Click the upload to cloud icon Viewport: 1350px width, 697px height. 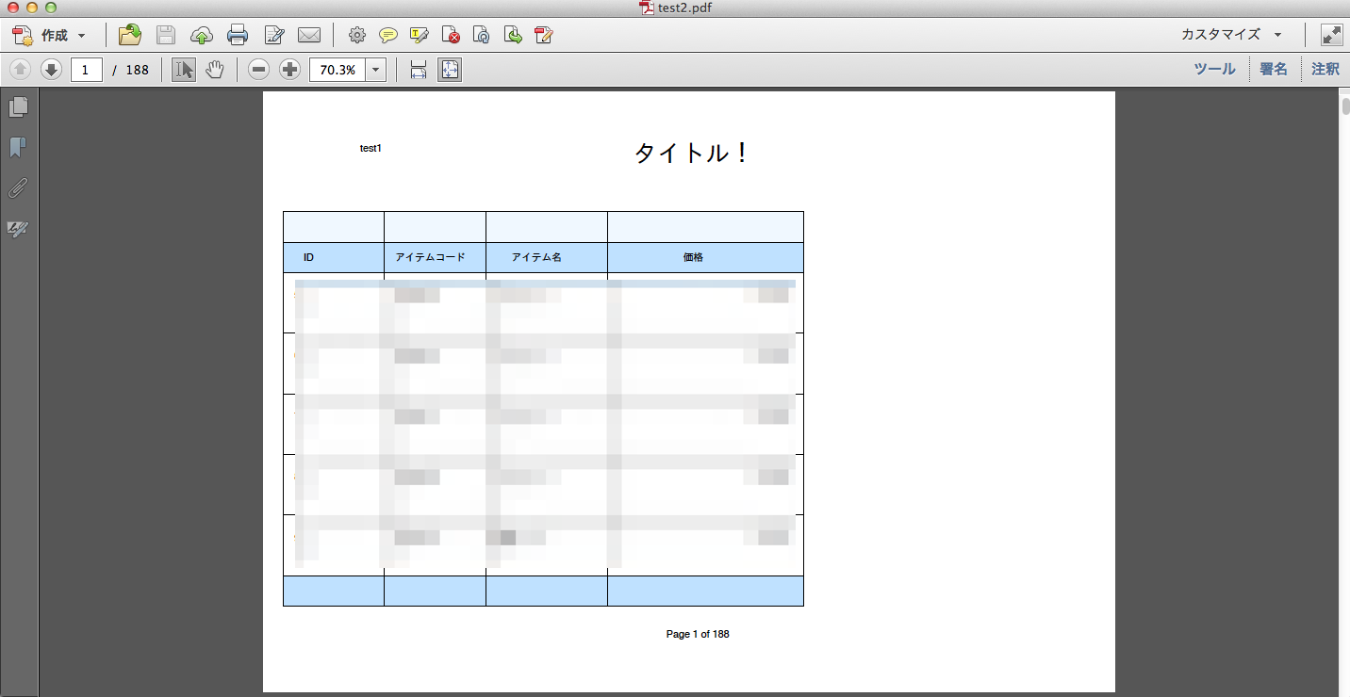(202, 36)
